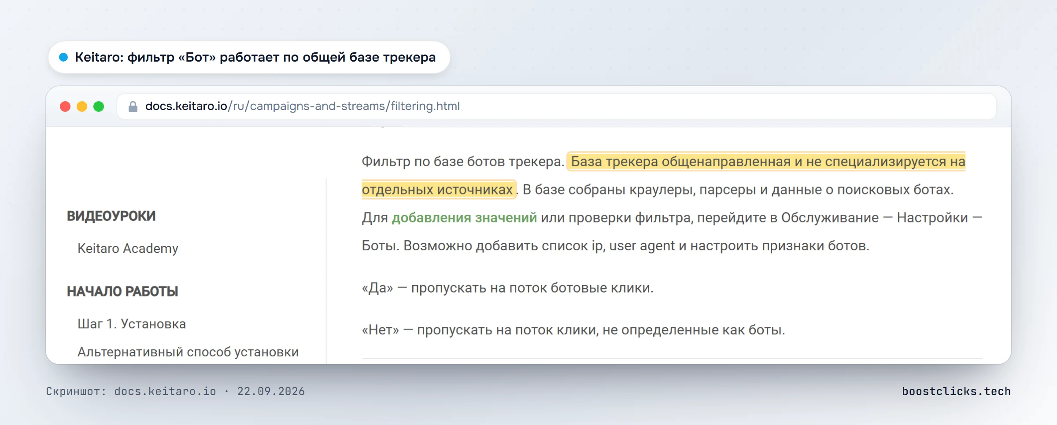Click the green maximize window dot

point(99,106)
